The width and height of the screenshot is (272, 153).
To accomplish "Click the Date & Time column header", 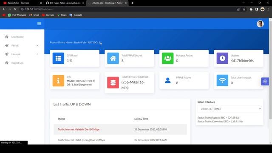I will [141, 119].
